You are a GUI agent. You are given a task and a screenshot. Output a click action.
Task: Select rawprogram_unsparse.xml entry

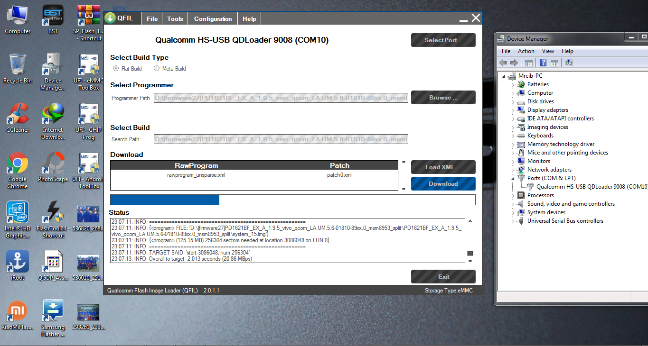pyautogui.click(x=196, y=175)
